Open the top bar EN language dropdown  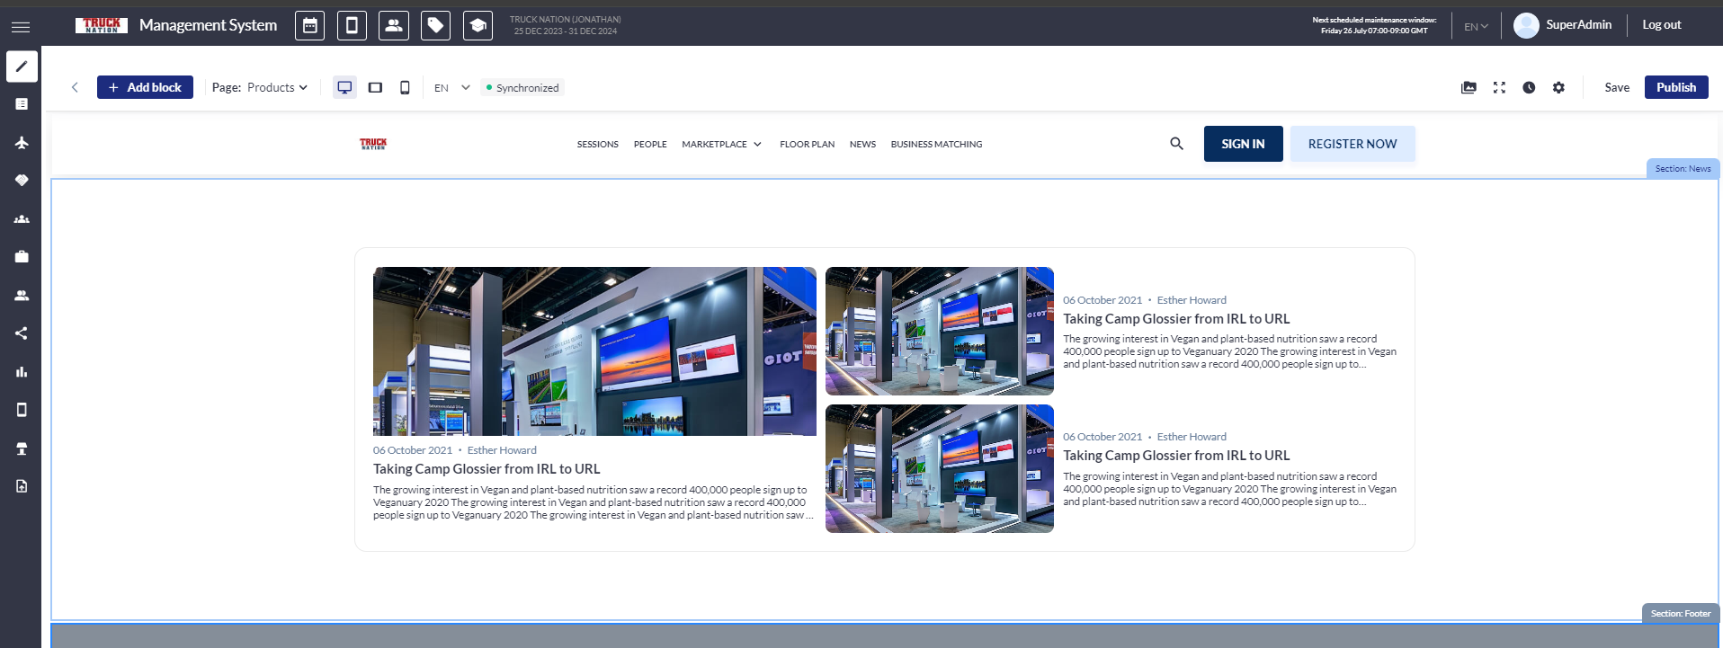click(x=1476, y=26)
